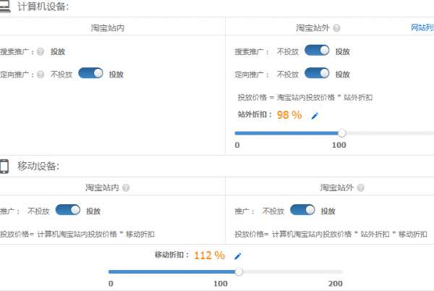Open help tooltip beside computer 淘宝站外 header
434x291 pixels.
pos(336,28)
